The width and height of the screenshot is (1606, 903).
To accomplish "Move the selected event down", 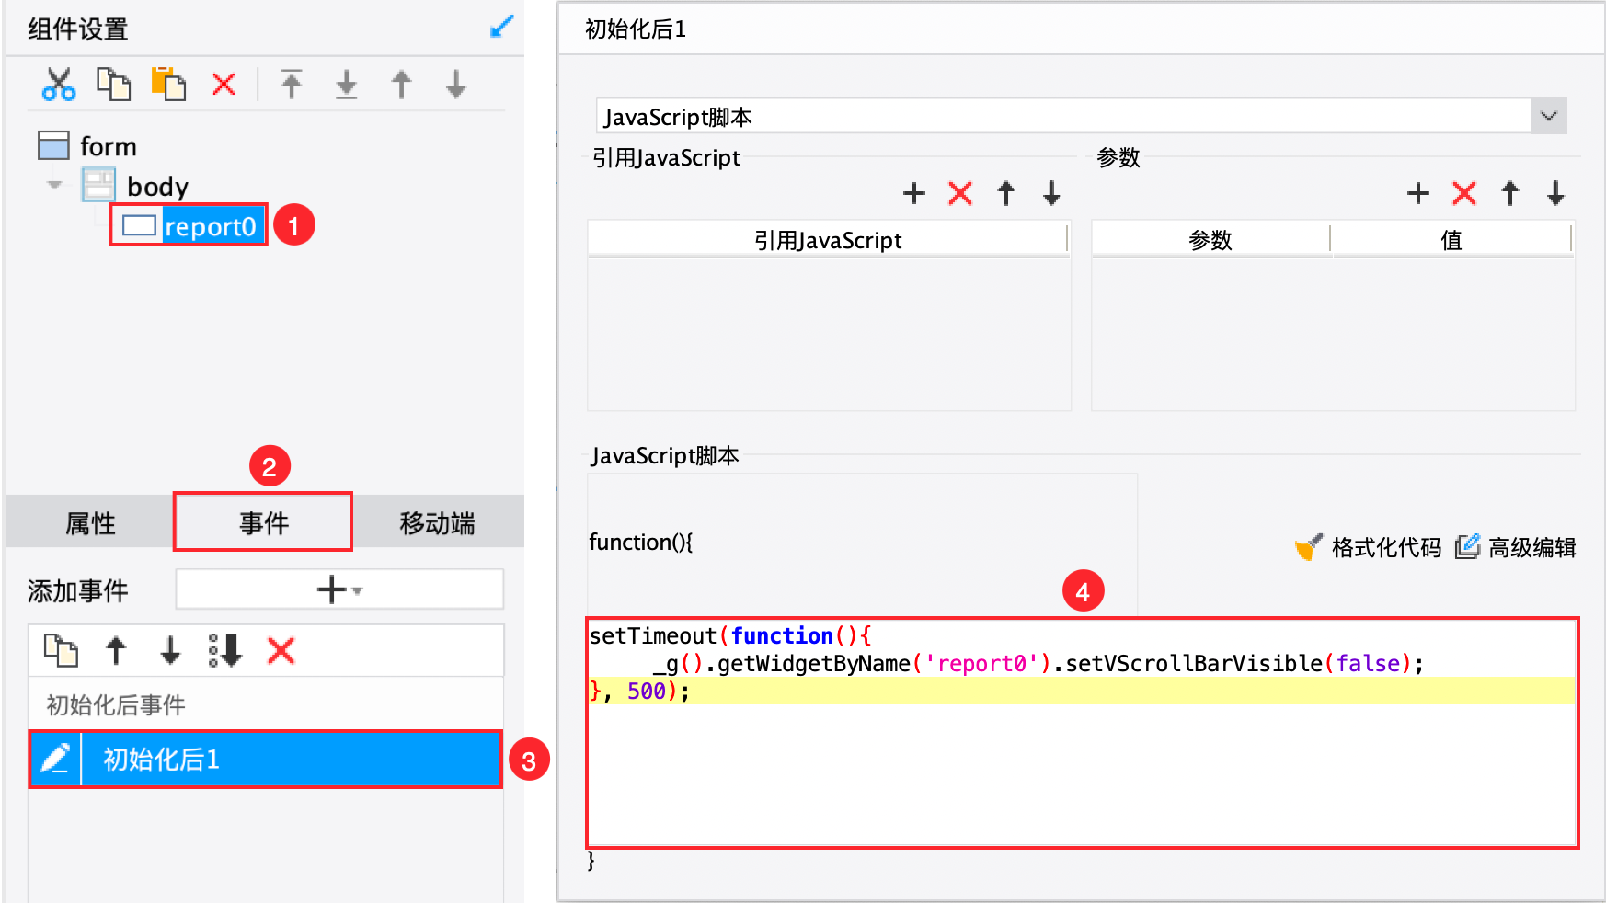I will (x=171, y=650).
